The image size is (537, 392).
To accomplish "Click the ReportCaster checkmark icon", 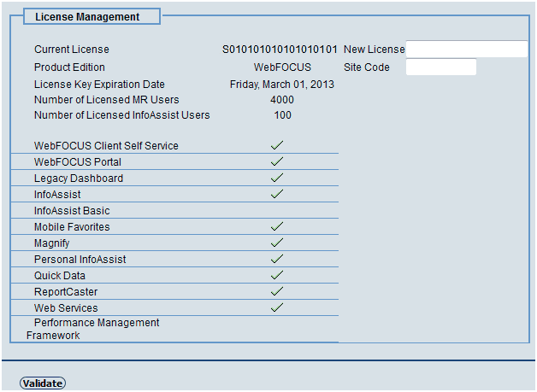I will (x=277, y=291).
